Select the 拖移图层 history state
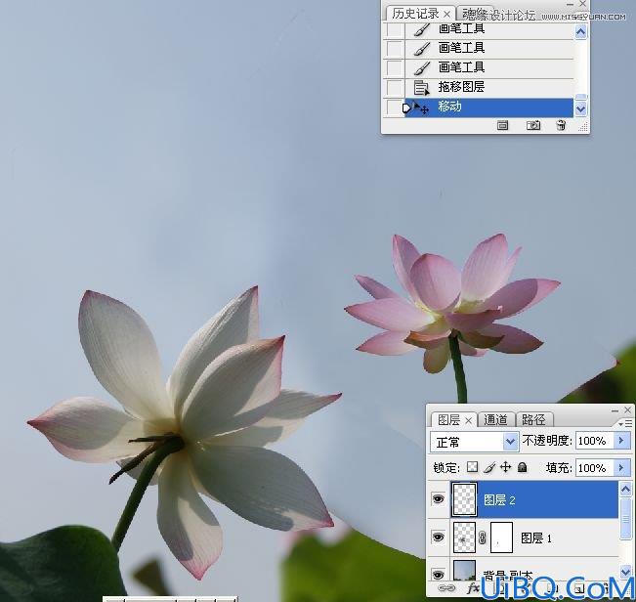 488,88
